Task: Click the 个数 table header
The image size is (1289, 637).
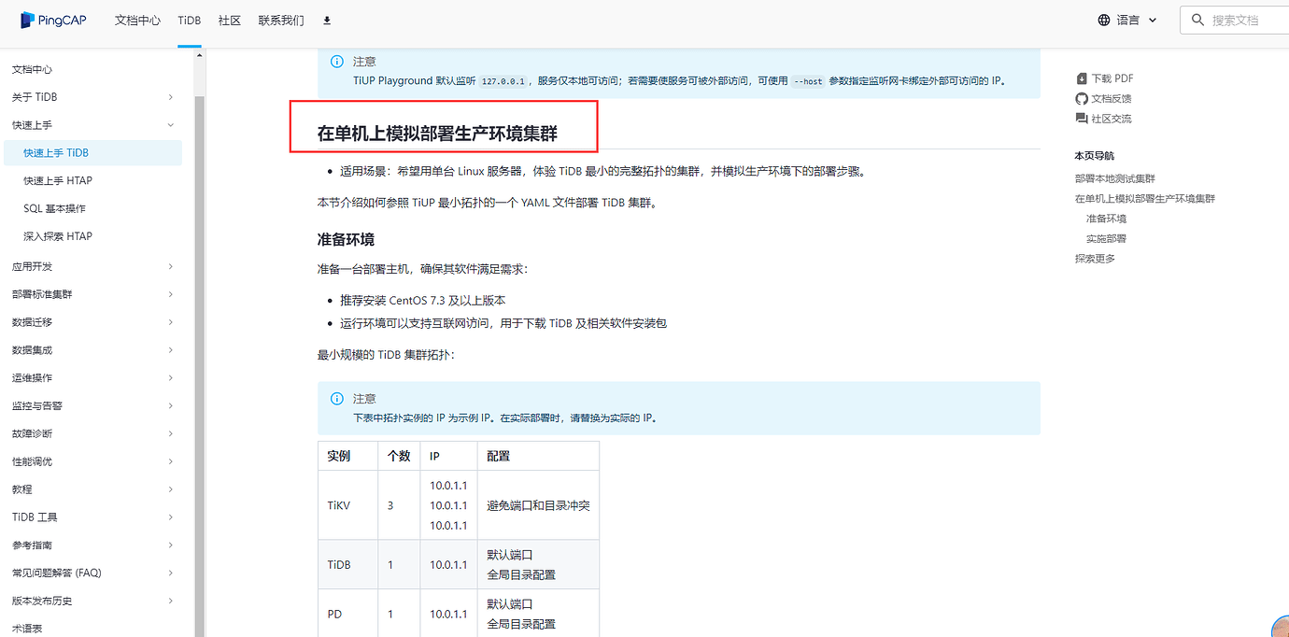Action: click(399, 456)
